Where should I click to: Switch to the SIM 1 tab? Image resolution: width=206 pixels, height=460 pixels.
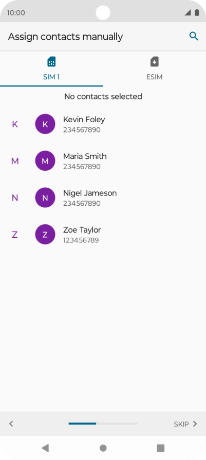(x=51, y=69)
